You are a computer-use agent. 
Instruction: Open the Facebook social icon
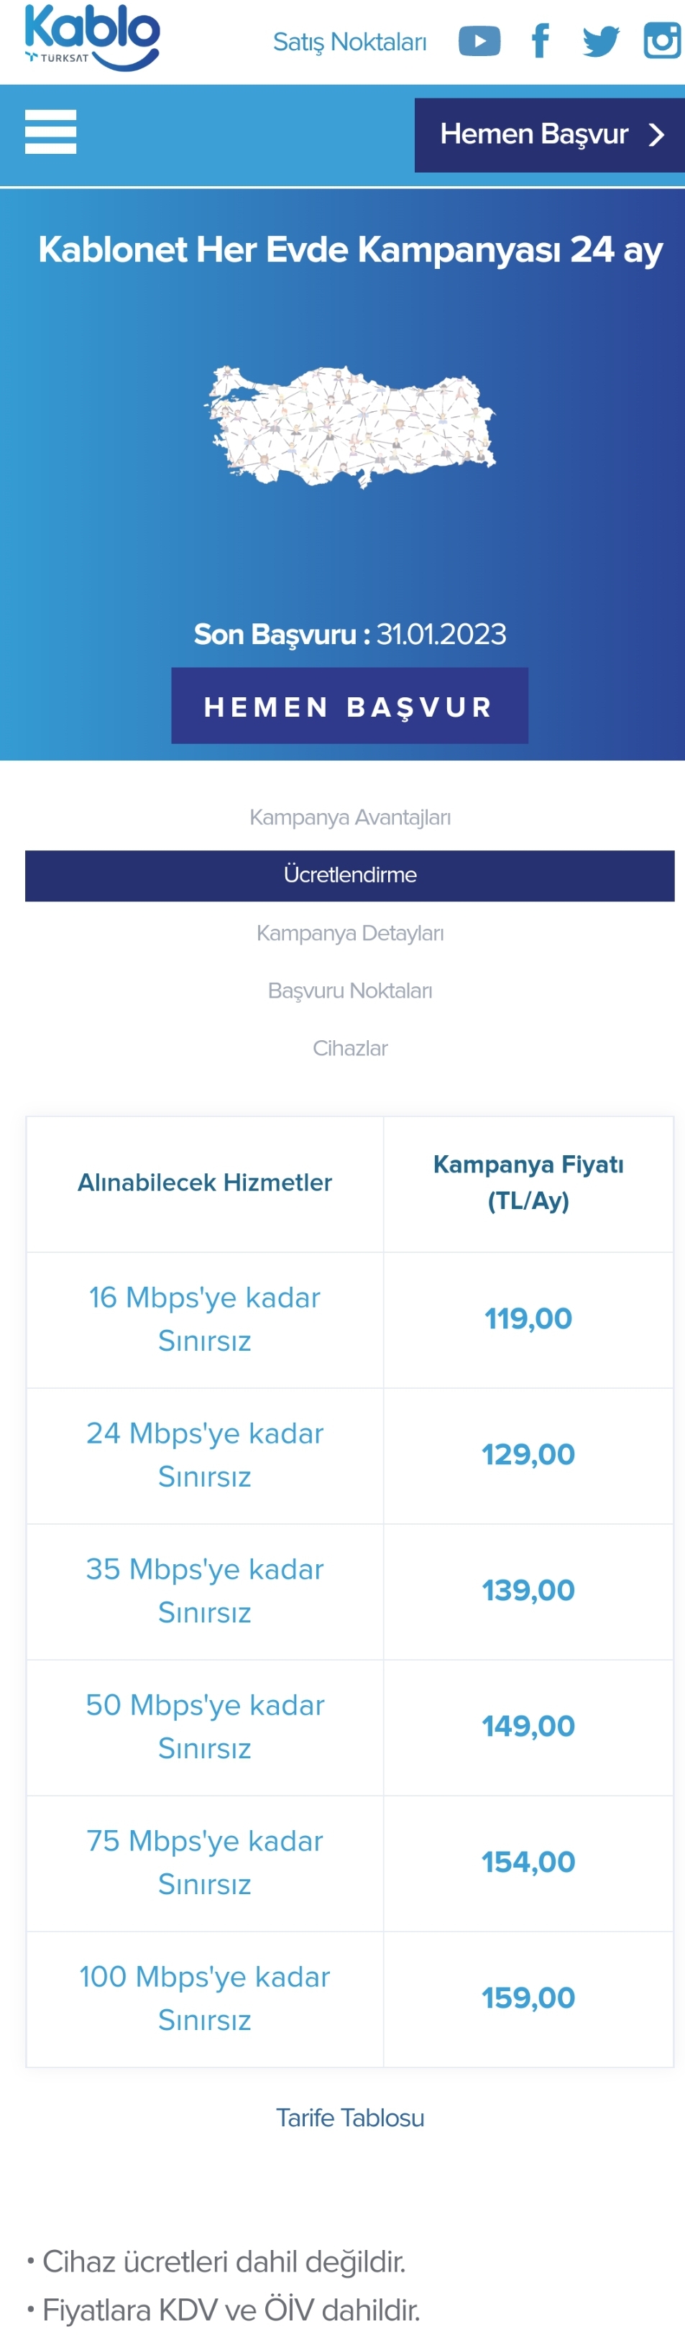[x=541, y=41]
